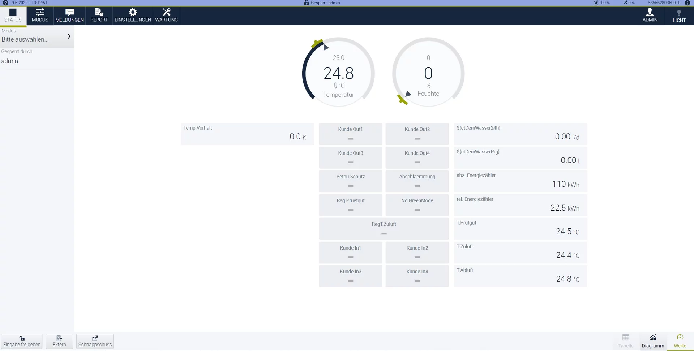
Task: Click the date and time 9.6.2022
Action: pyautogui.click(x=29, y=3)
